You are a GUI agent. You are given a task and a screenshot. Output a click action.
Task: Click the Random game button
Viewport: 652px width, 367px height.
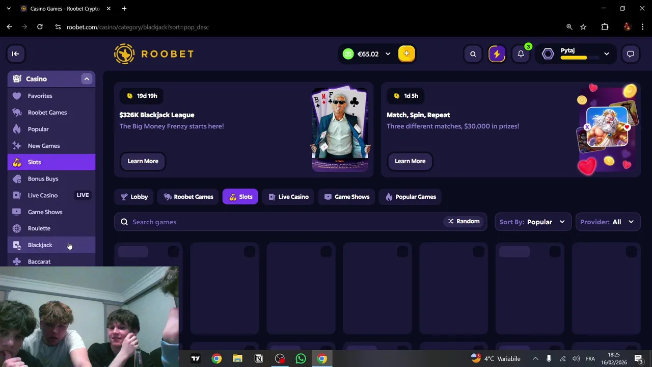(x=464, y=221)
